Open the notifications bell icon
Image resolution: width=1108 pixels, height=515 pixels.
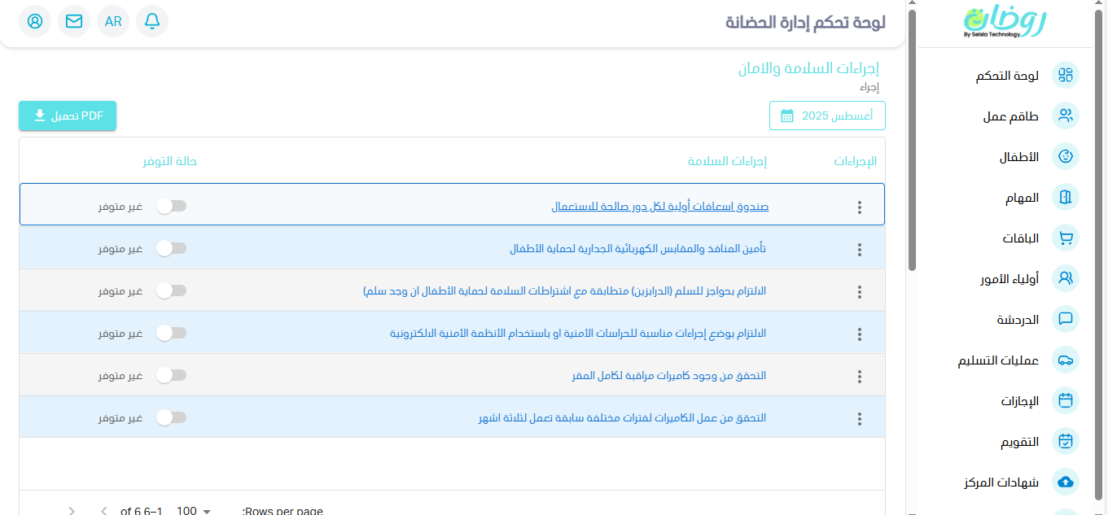151,21
